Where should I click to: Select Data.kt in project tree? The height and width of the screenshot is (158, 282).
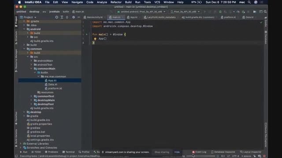tap(52, 84)
